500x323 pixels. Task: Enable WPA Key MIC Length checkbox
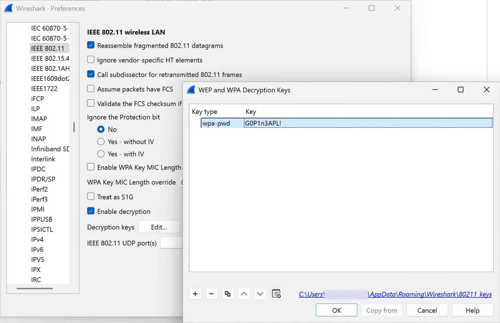click(x=91, y=167)
